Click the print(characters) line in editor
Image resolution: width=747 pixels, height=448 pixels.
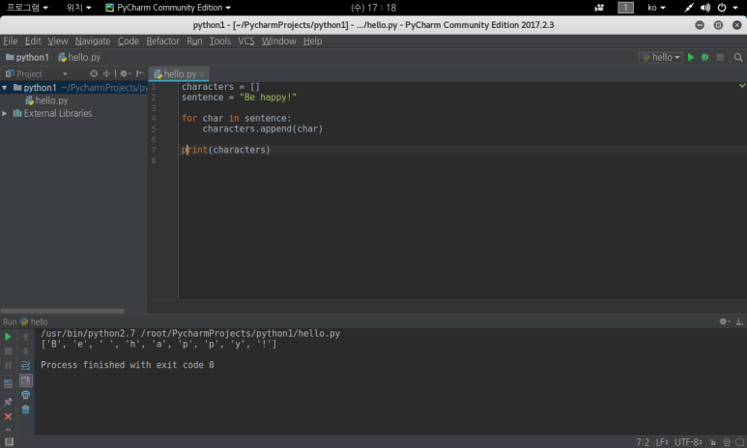click(226, 150)
